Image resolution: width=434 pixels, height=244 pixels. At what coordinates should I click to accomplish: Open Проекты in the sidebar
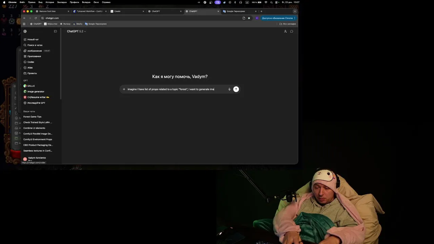coord(30,73)
